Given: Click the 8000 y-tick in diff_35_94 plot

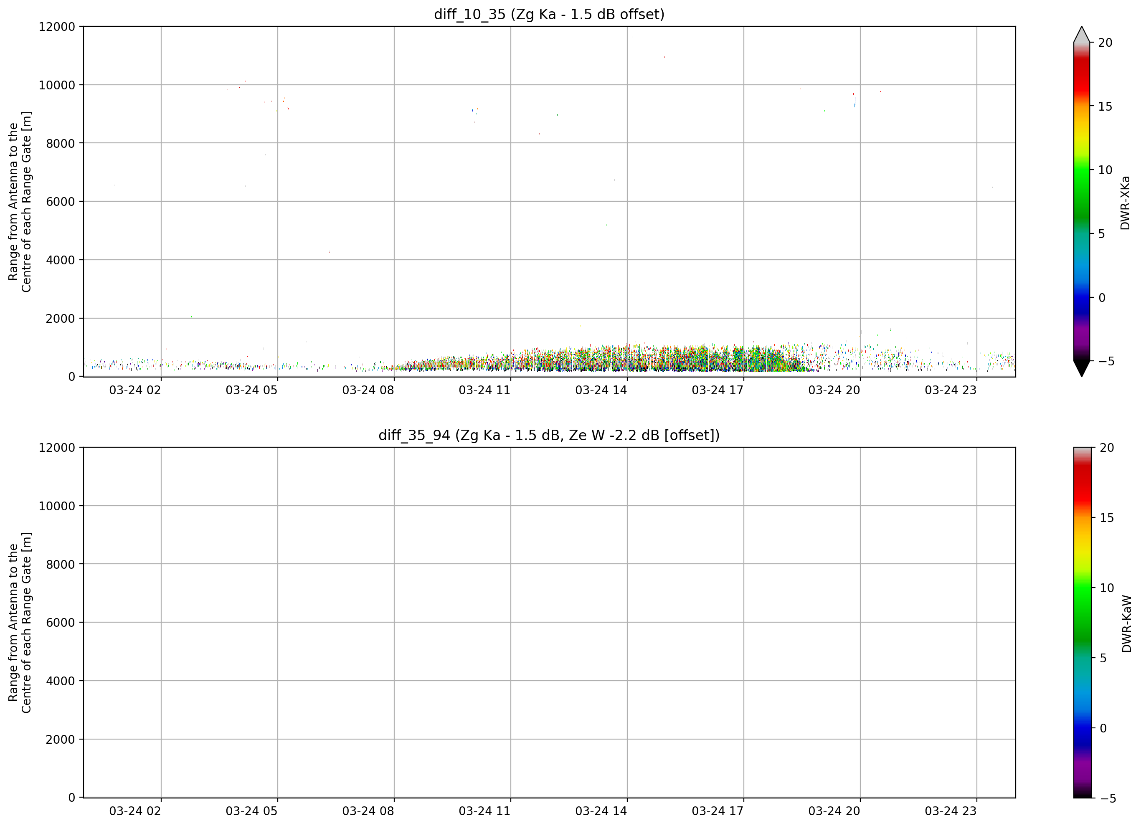Looking at the screenshot, I should [x=61, y=565].
